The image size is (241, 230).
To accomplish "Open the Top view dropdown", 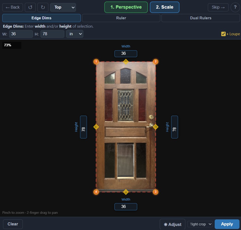I will coord(63,7).
